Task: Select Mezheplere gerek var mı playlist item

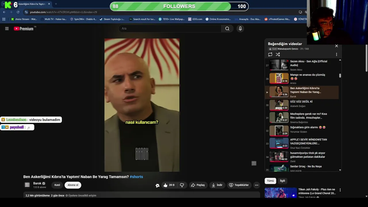Action: tap(302, 118)
